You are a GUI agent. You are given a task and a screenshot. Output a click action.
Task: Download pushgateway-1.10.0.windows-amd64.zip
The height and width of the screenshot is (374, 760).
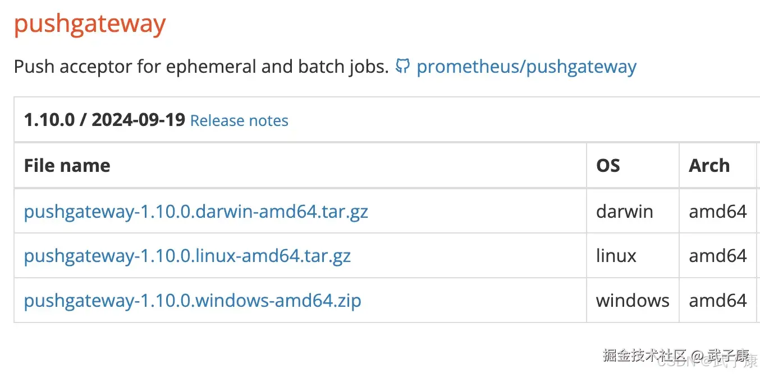(x=191, y=301)
